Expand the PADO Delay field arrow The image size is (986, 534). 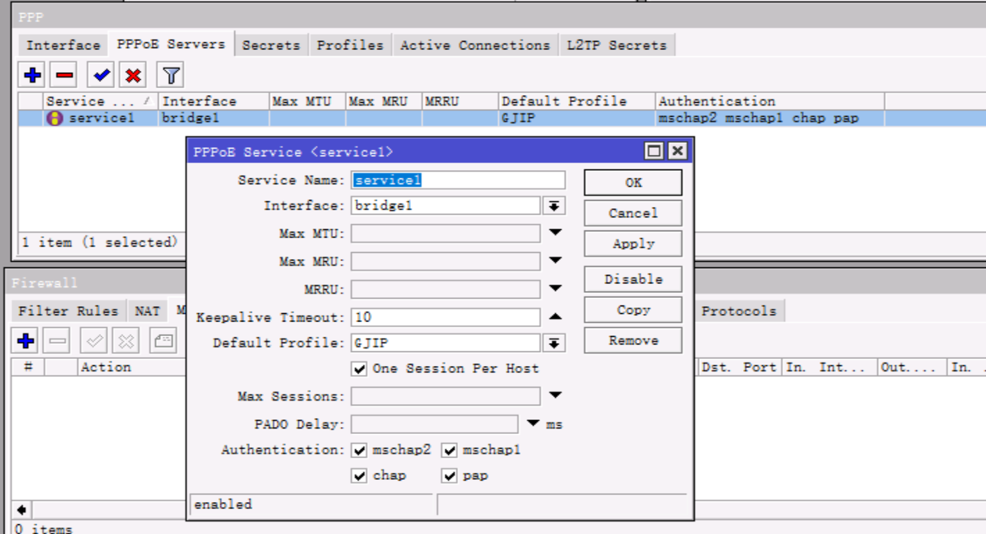tap(533, 424)
